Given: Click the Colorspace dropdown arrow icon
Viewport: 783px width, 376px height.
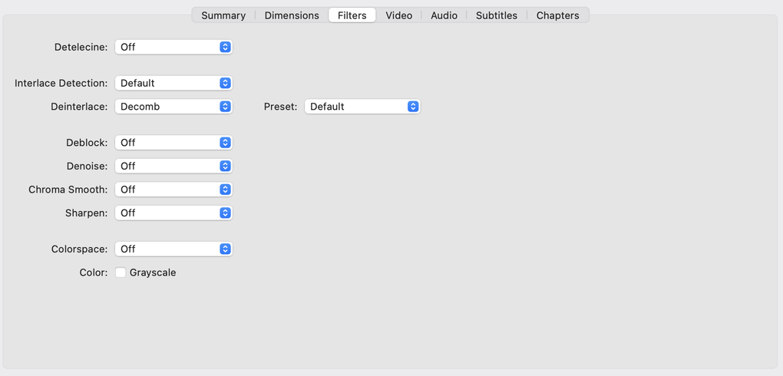Looking at the screenshot, I should tap(225, 249).
